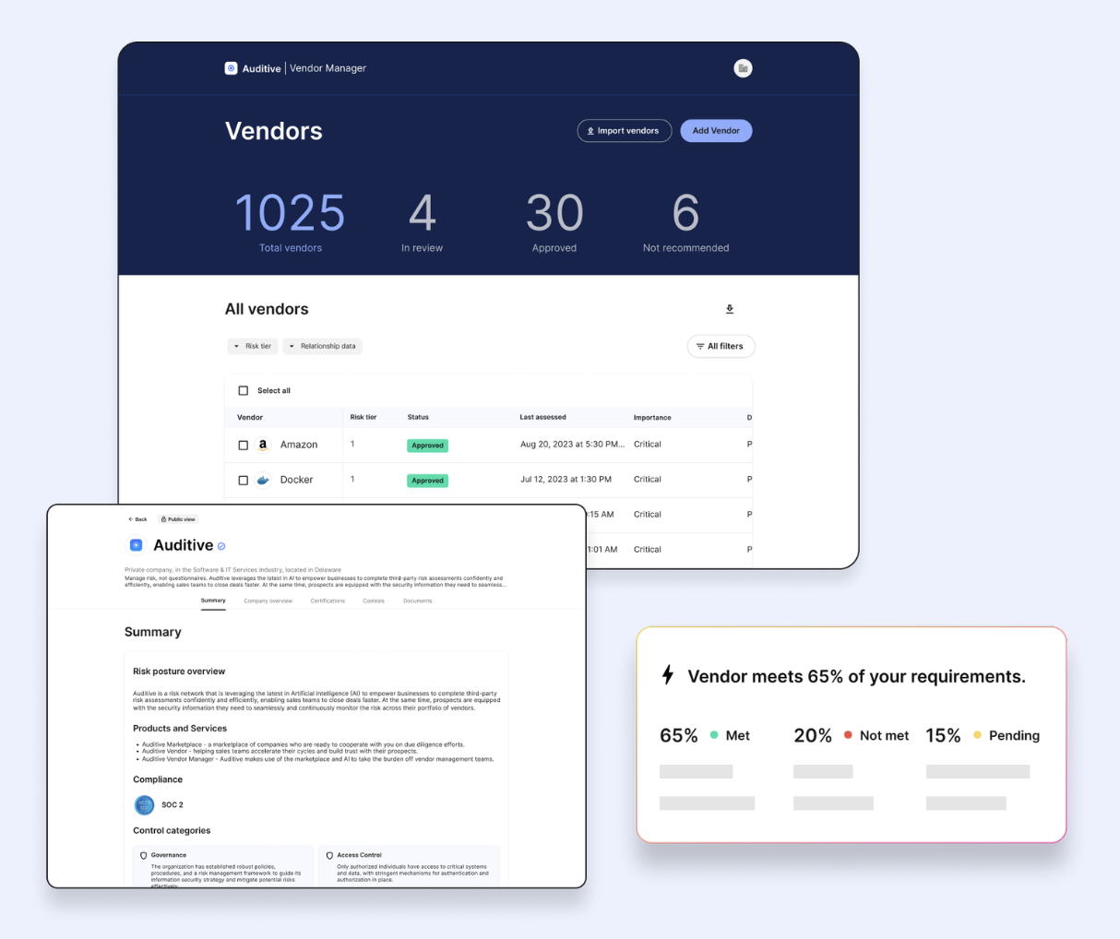The image size is (1120, 939).
Task: Click the green Met status dot
Action: [x=714, y=735]
